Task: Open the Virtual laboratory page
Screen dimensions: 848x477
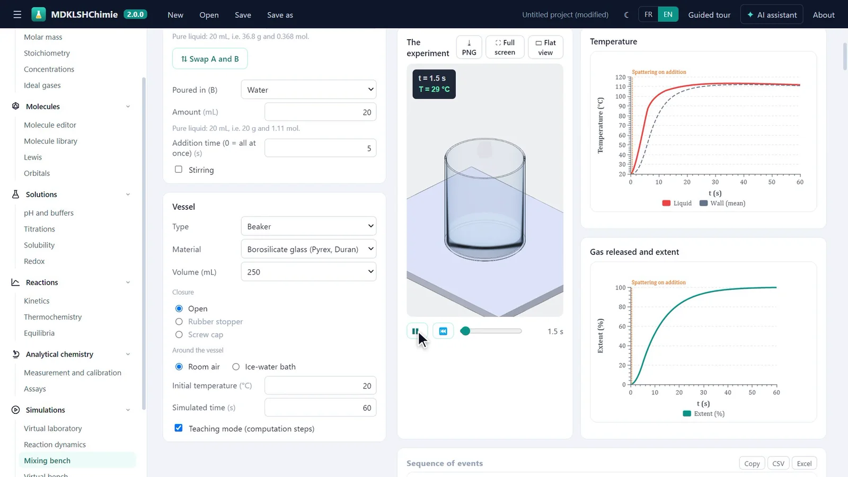Action: point(53,428)
